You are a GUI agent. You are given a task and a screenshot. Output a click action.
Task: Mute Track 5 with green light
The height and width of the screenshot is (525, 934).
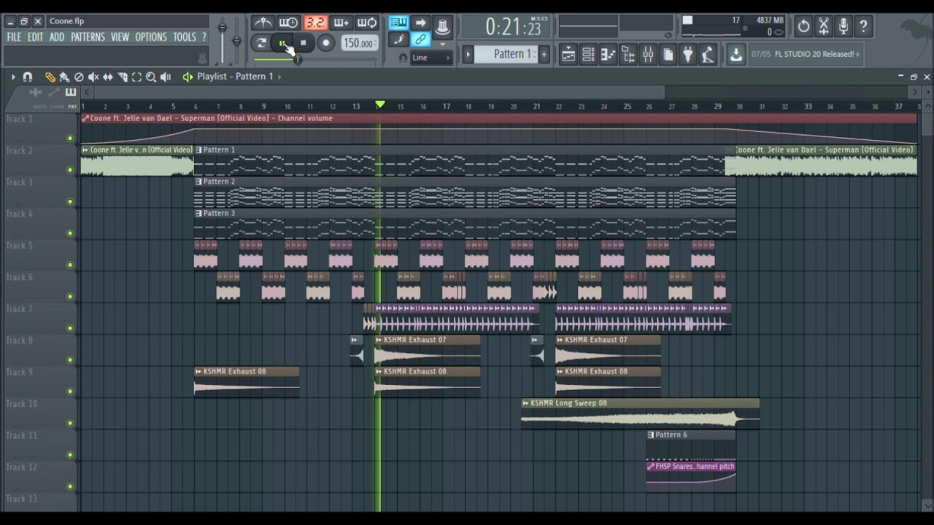[x=70, y=265]
